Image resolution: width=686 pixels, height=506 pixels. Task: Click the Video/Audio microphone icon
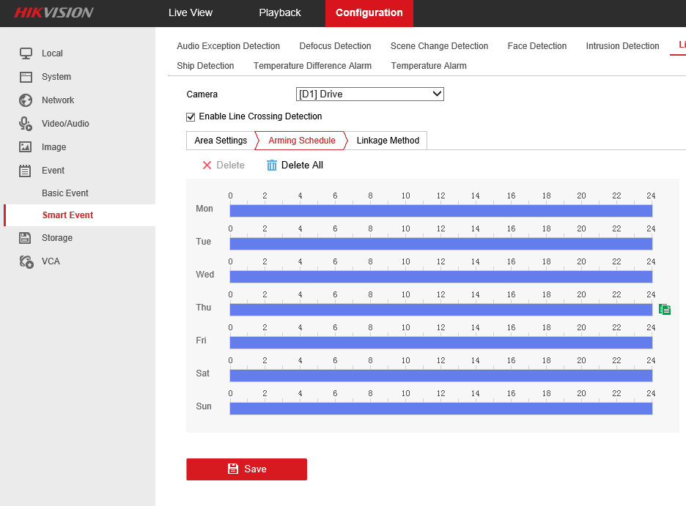[x=26, y=124]
